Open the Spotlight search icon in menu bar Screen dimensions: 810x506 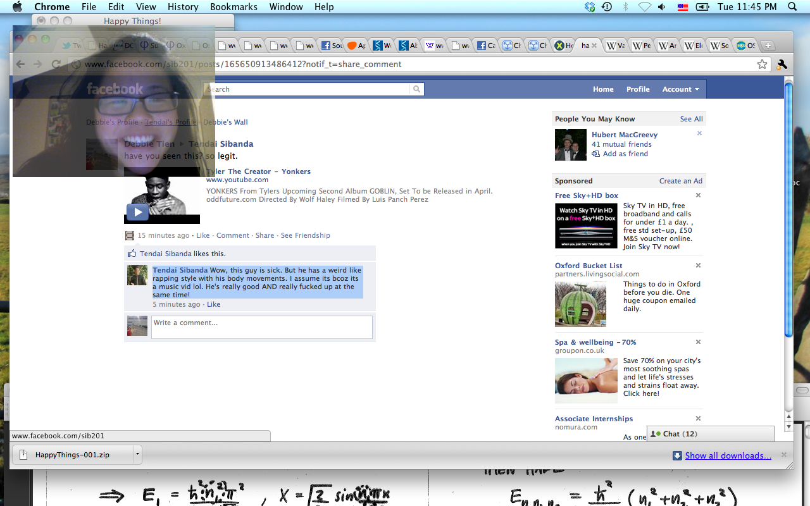point(792,7)
